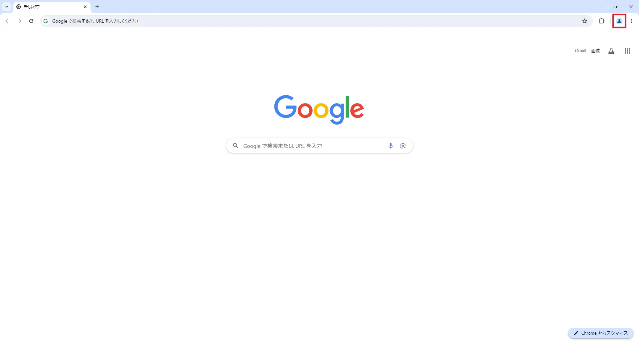
Task: Click the magnifier icon in the search box
Action: click(236, 146)
